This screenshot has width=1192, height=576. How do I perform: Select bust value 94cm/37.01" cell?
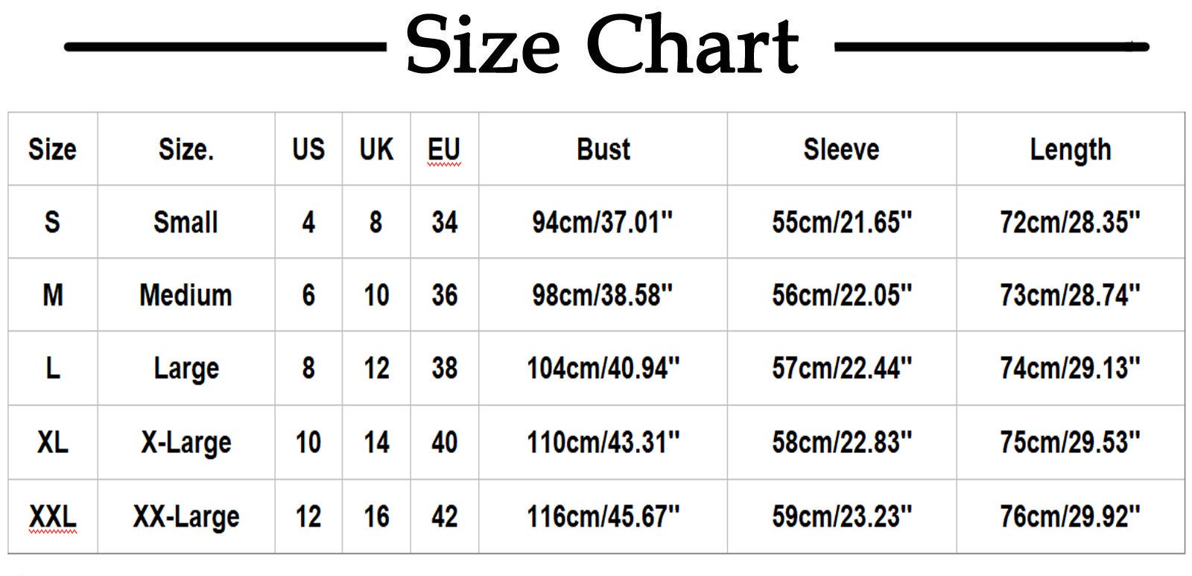tap(602, 222)
